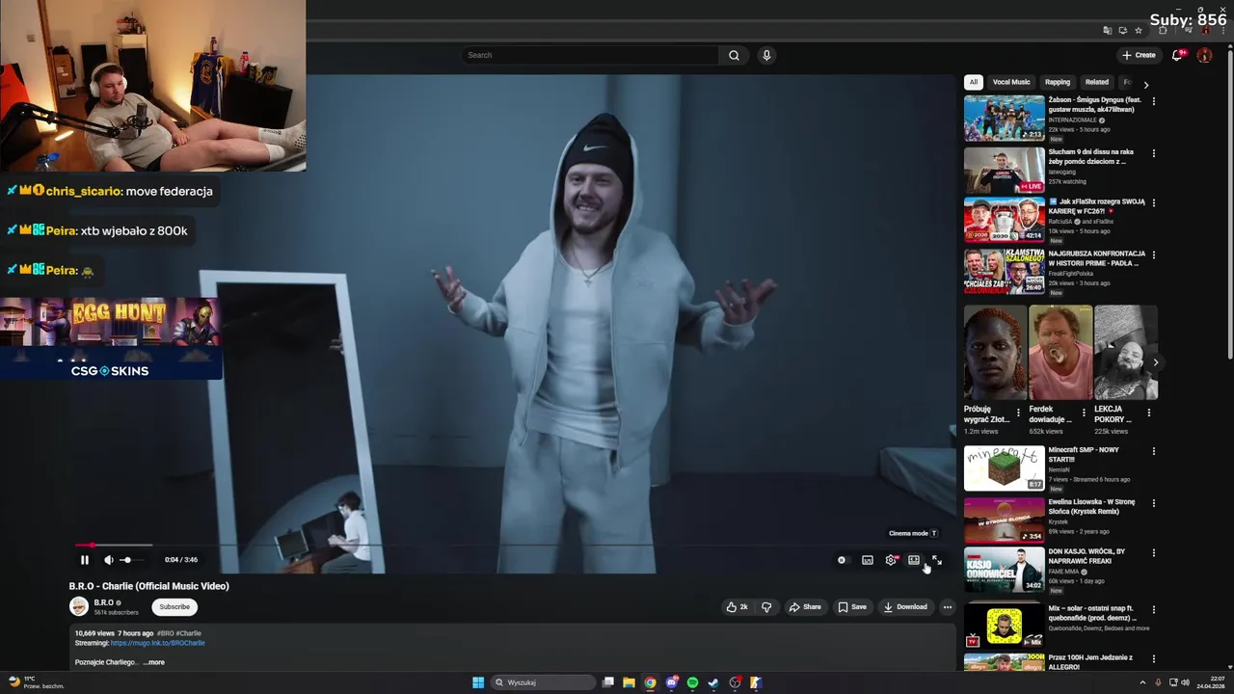This screenshot has height=694, width=1234.
Task: Pause the video with the player pause button
Action: point(84,560)
